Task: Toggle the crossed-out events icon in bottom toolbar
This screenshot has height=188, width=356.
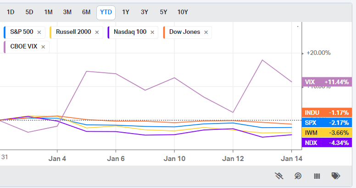Action: (278, 176)
